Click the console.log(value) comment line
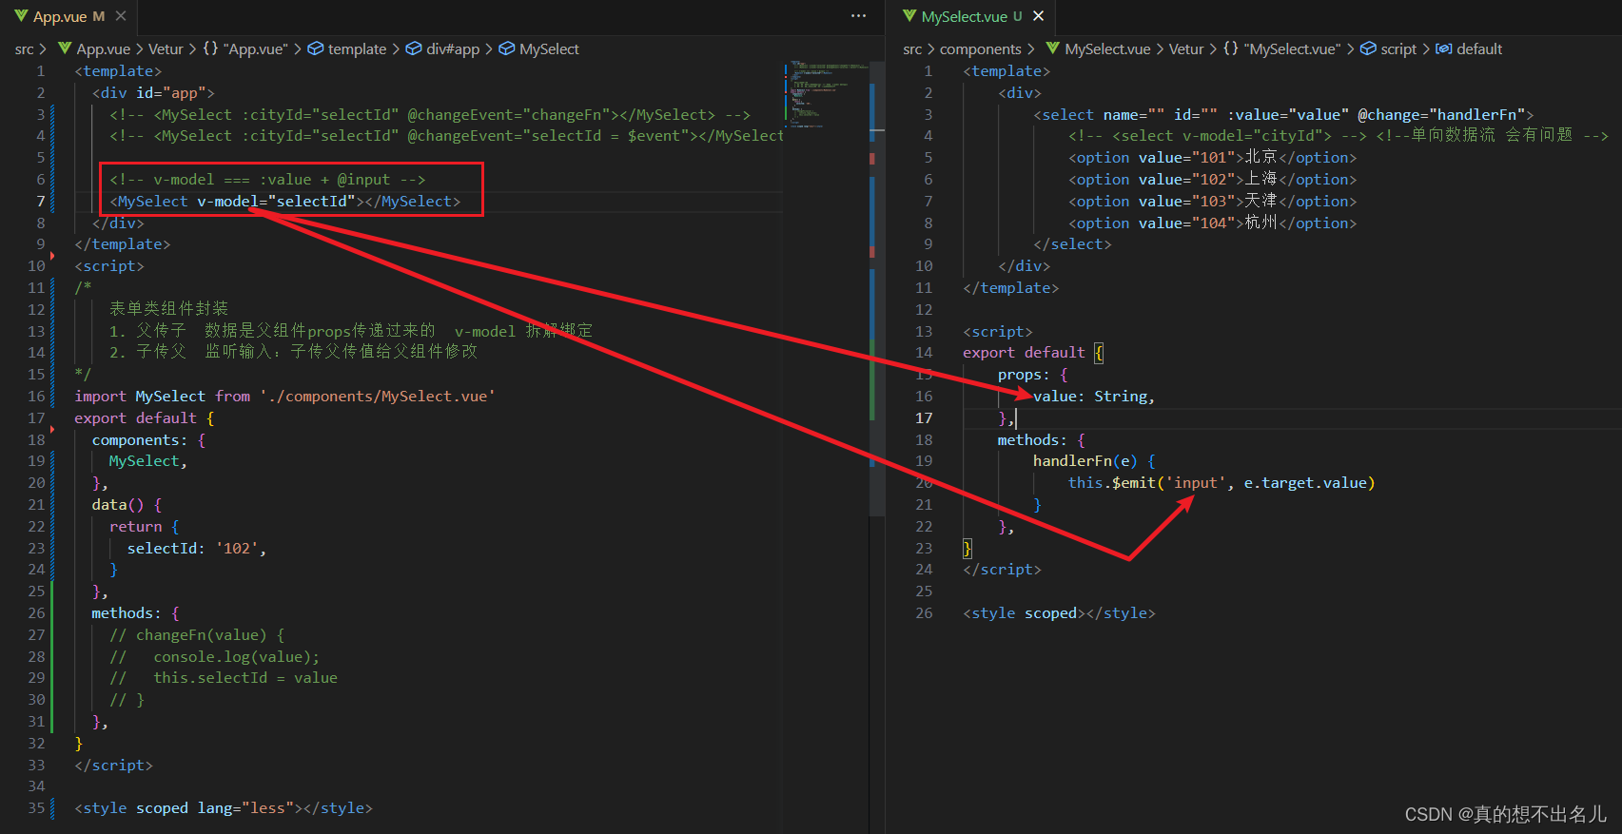 click(x=214, y=656)
